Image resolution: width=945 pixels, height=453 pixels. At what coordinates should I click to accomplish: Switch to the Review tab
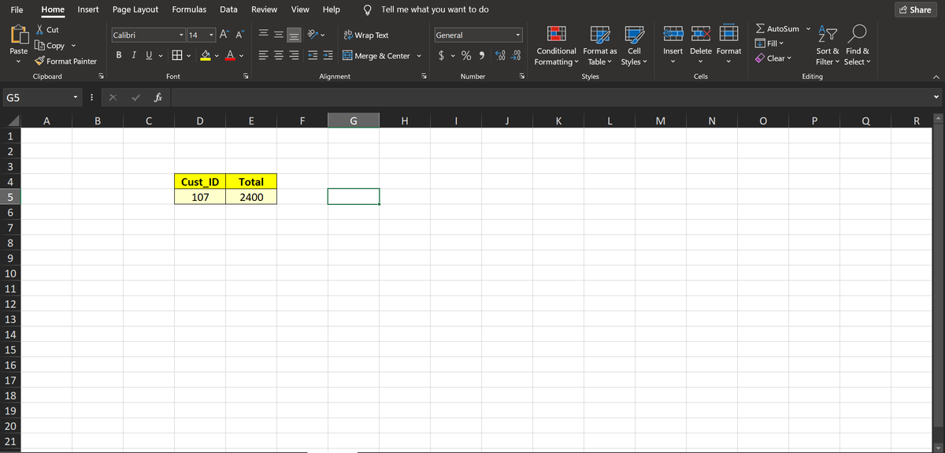264,9
